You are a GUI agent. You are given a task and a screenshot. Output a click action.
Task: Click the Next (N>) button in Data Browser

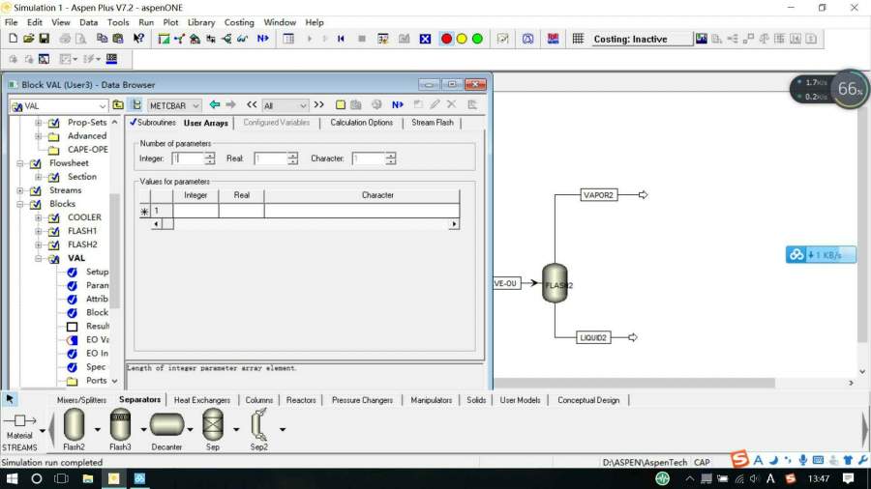tap(398, 104)
